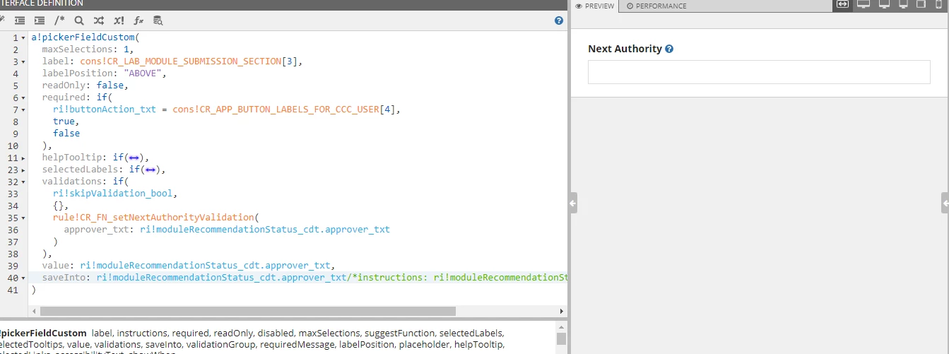Expand folded code arrow on line 23
The width and height of the screenshot is (949, 354).
click(23, 170)
